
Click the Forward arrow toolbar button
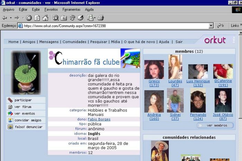[x=17, y=18]
